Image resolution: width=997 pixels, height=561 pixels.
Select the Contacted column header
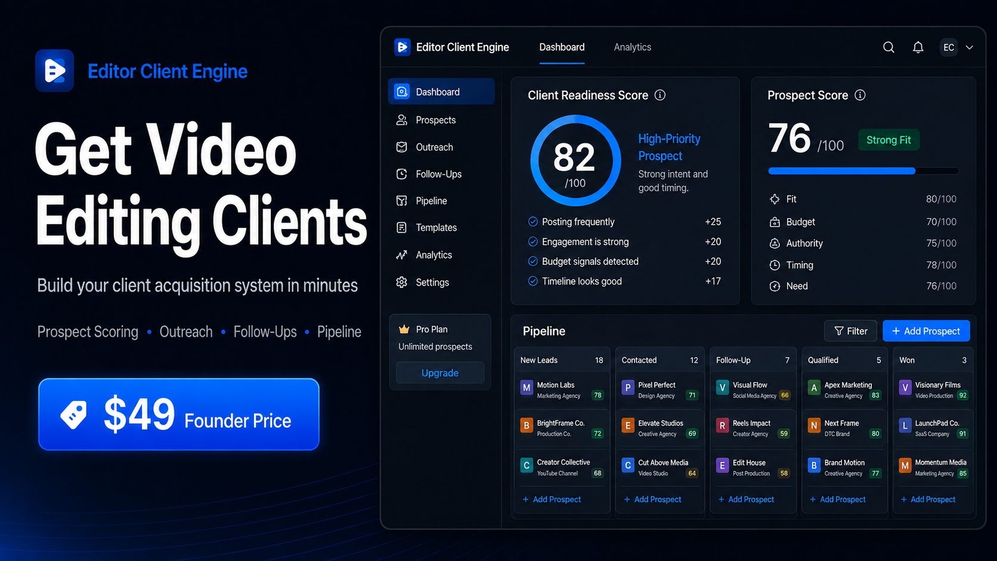659,360
